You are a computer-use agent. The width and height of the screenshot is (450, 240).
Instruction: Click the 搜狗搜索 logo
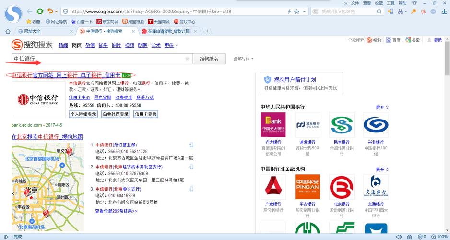pos(32,45)
